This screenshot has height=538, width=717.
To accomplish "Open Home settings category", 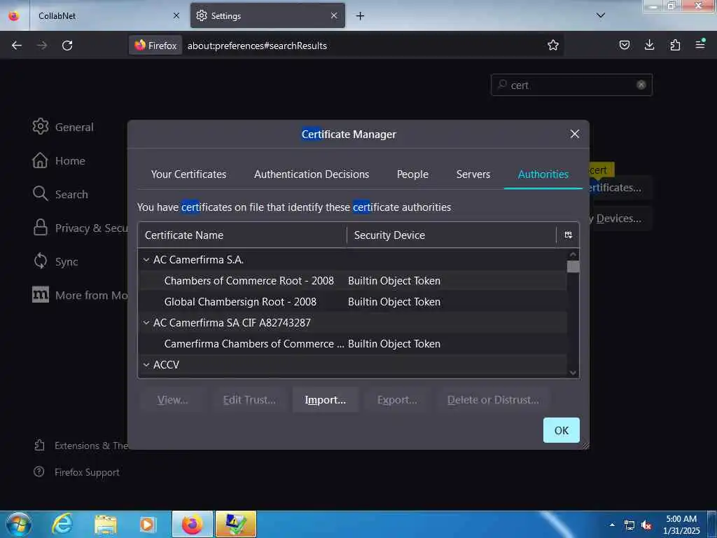I will click(x=59, y=160).
